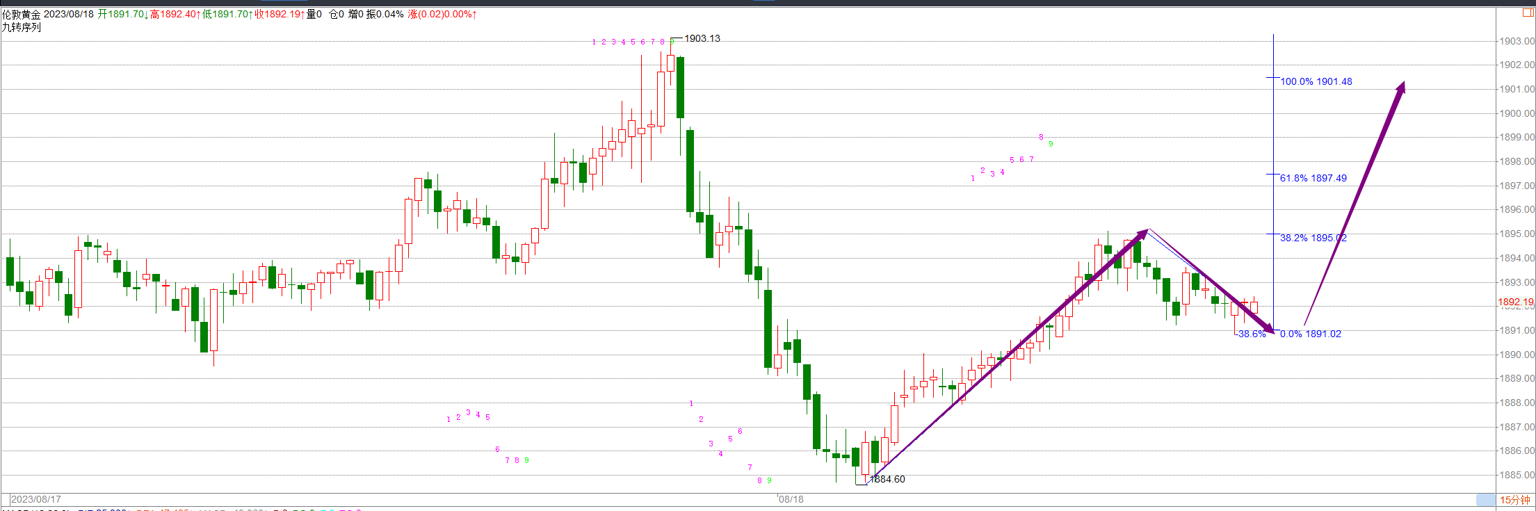
Task: Click the 1896.00 price axis label
Action: pyautogui.click(x=1517, y=209)
